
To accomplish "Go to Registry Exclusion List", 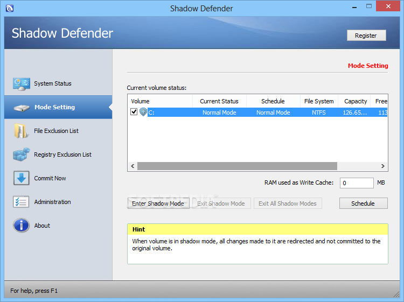I will [x=58, y=154].
